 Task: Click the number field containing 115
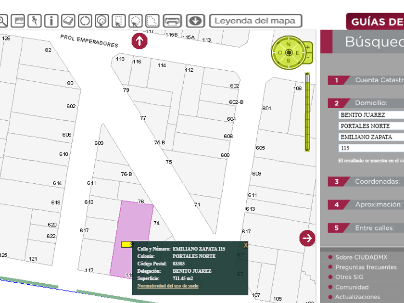click(371, 148)
